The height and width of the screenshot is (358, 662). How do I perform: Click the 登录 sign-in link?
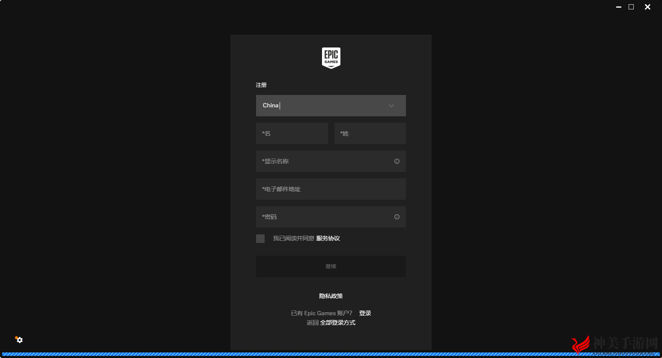[365, 313]
